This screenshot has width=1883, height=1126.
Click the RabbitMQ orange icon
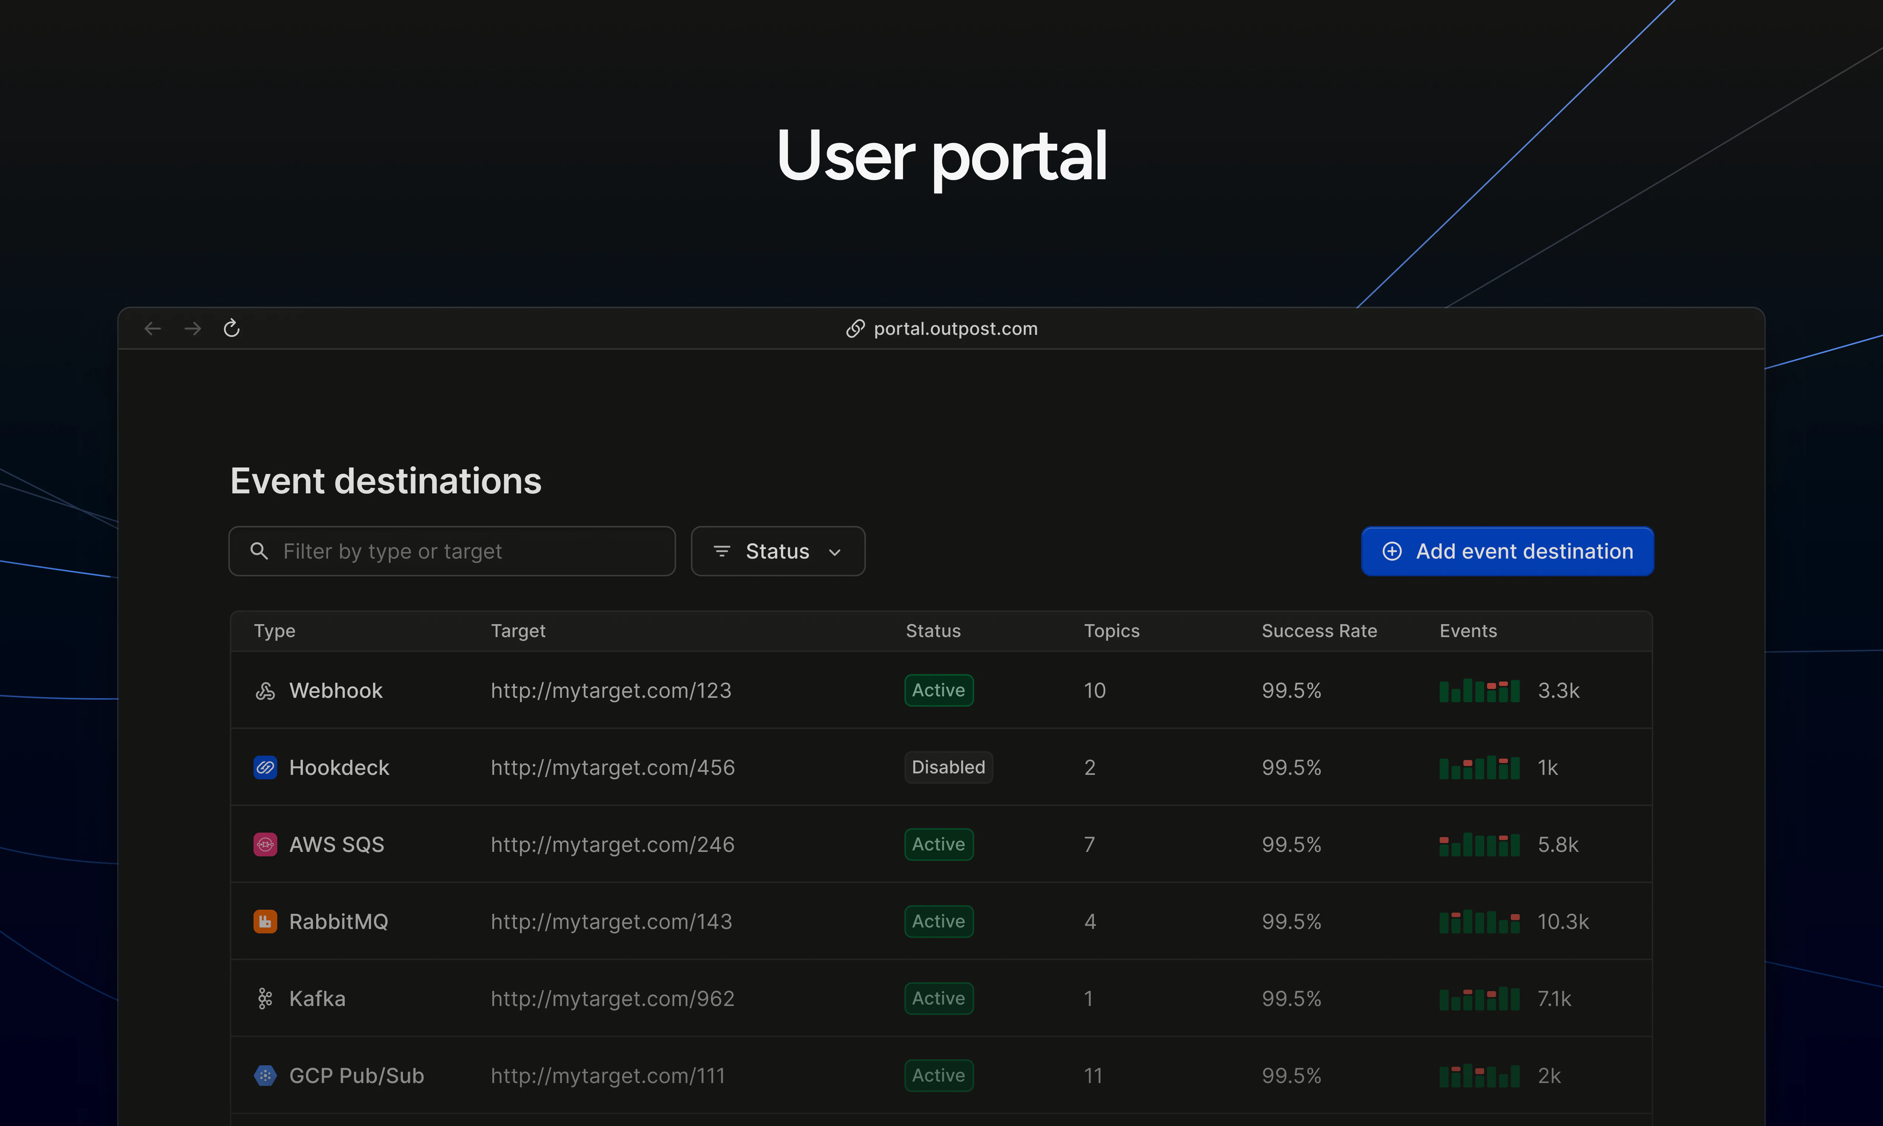(x=265, y=922)
